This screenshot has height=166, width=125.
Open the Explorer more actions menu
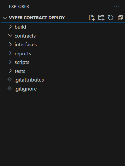click(117, 6)
